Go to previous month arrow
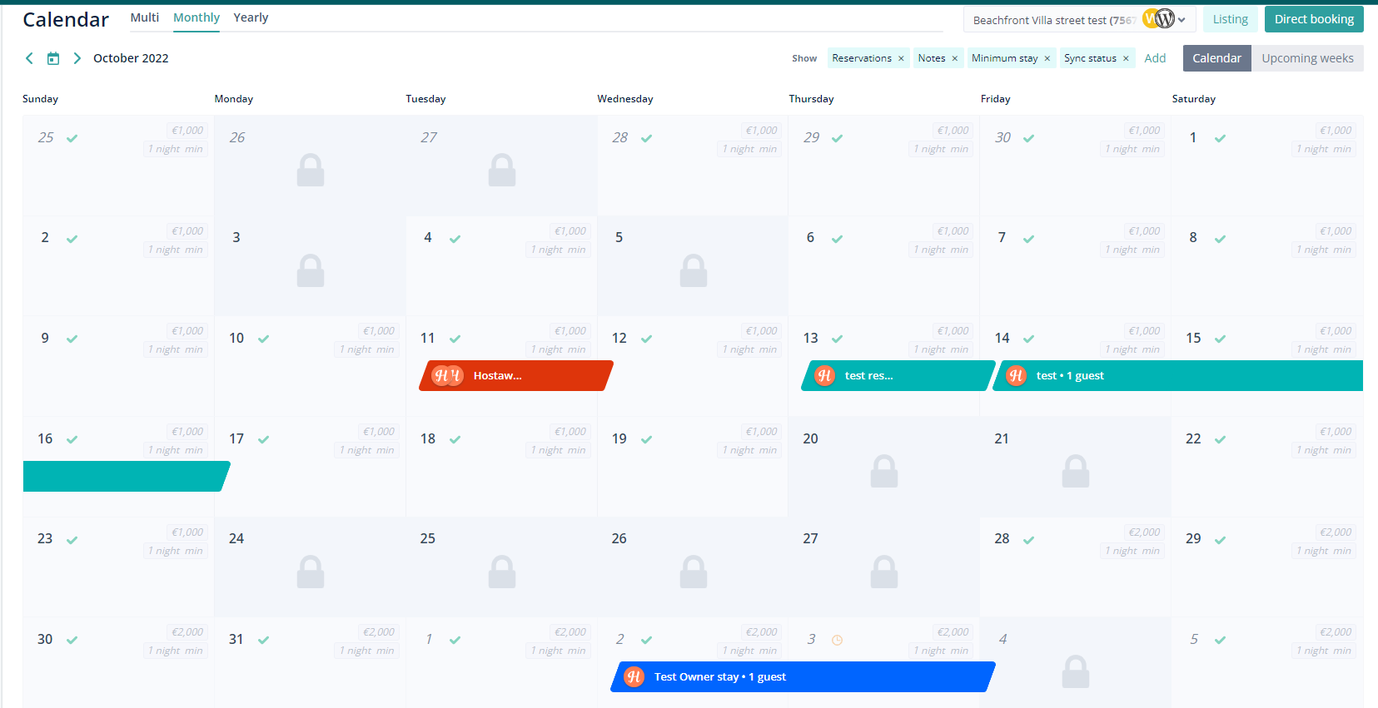The image size is (1378, 708). coord(29,58)
